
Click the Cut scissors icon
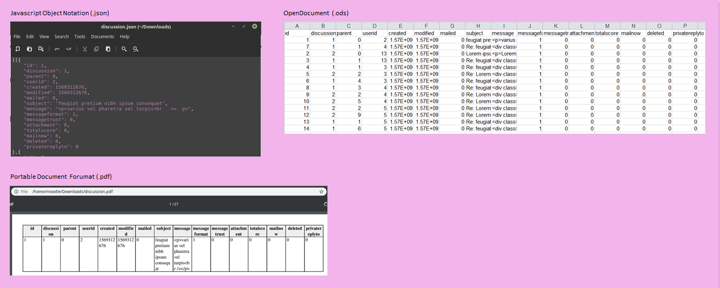click(x=85, y=49)
